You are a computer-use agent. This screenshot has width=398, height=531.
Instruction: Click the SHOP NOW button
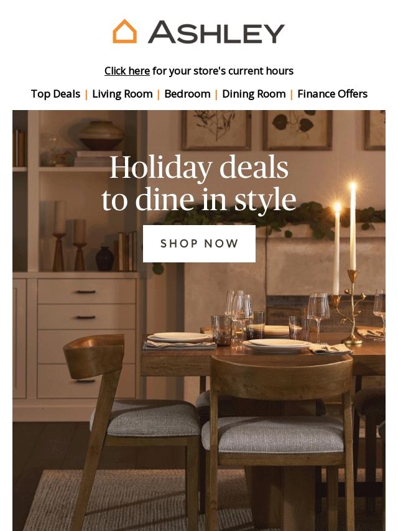[x=199, y=244]
